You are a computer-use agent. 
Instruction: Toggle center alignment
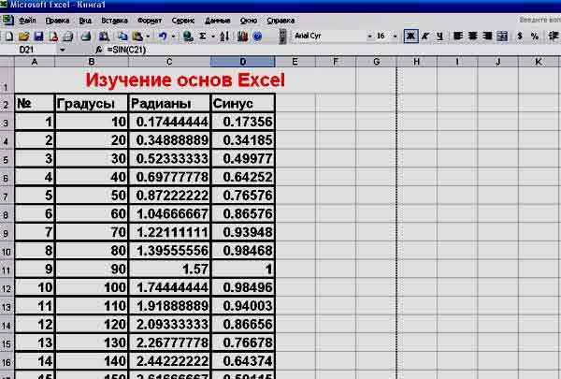coord(472,36)
